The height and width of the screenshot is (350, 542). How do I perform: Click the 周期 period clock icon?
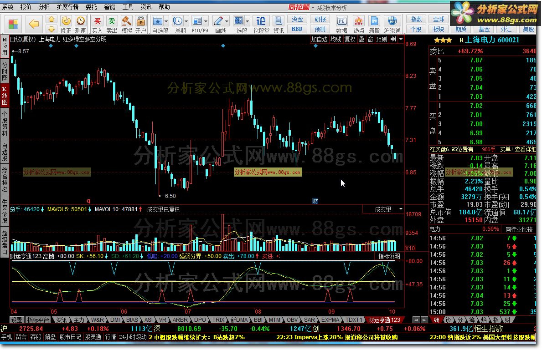click(178, 21)
